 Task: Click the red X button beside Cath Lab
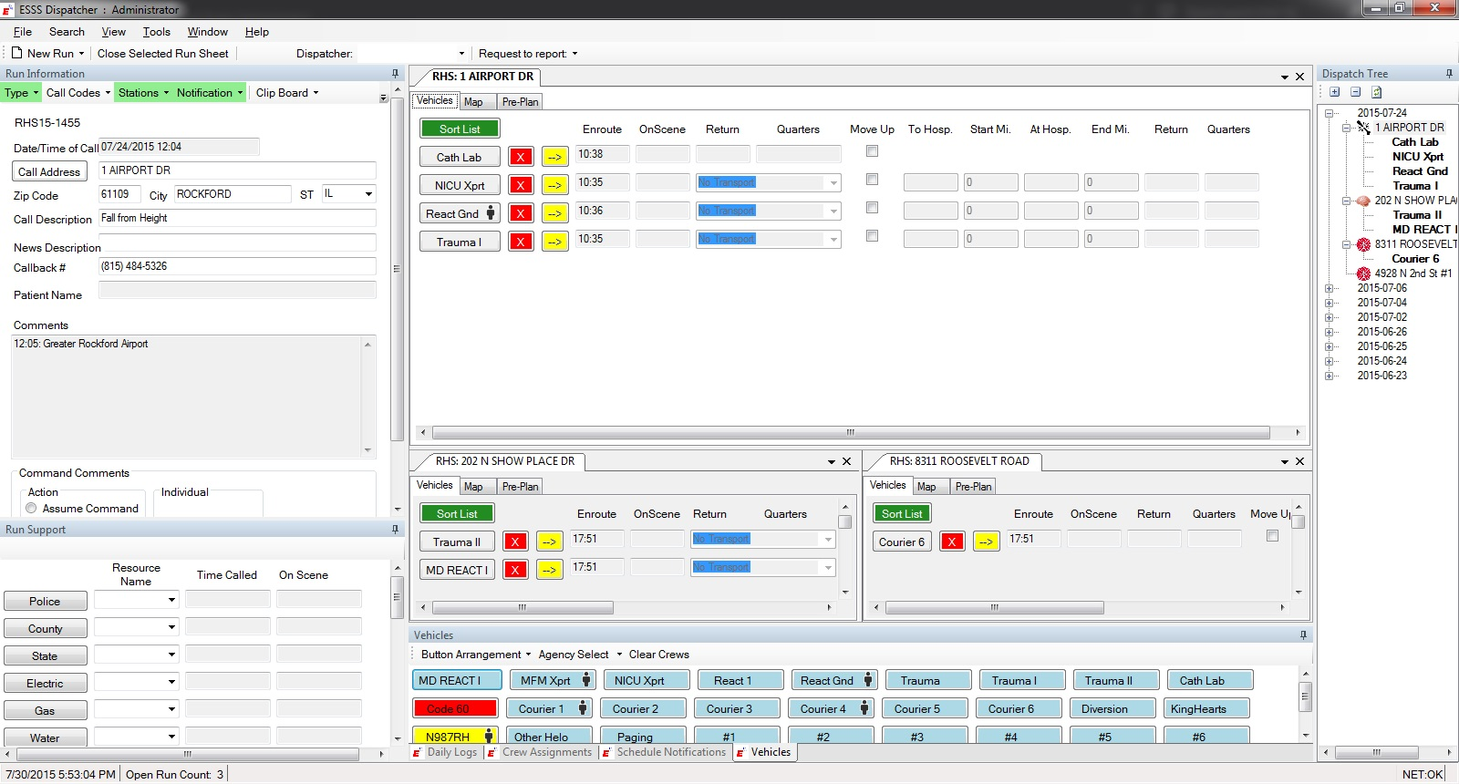521,157
